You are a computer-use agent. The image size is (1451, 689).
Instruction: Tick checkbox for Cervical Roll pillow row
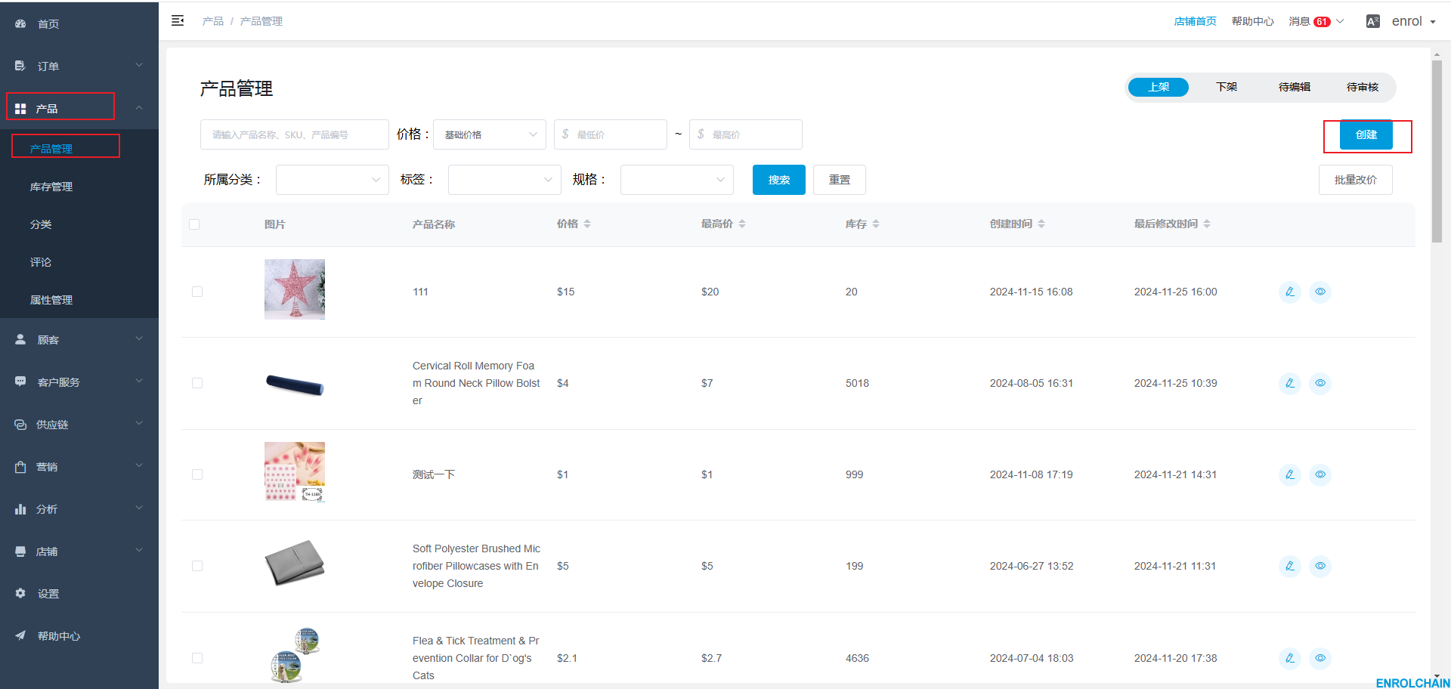197,383
